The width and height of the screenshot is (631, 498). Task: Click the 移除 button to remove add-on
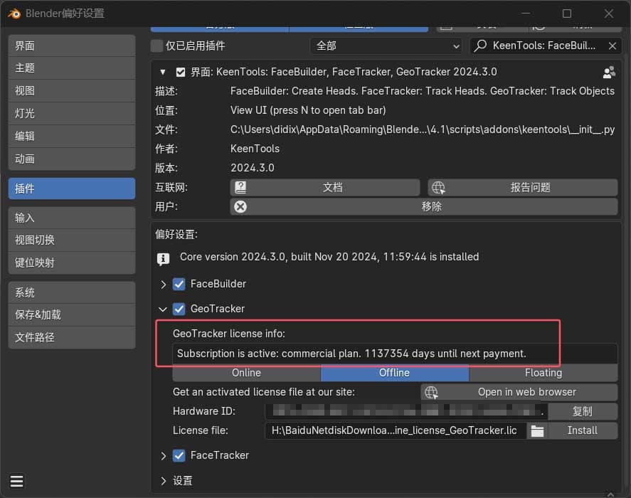[424, 206]
